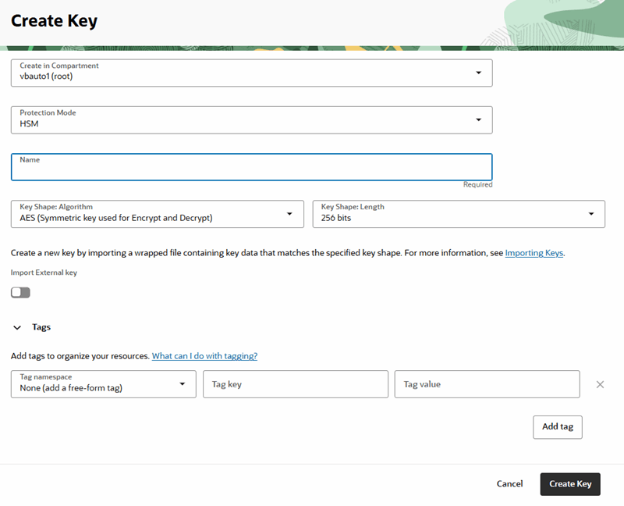Image resolution: width=624 pixels, height=506 pixels.
Task: Click the Tag key input field
Action: tap(296, 383)
